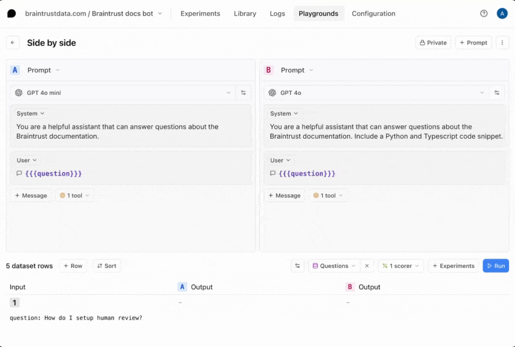
Task: Add a message to prompt B
Action: [285, 196]
